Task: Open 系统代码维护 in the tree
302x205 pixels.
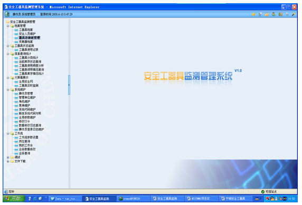Action: [27, 110]
